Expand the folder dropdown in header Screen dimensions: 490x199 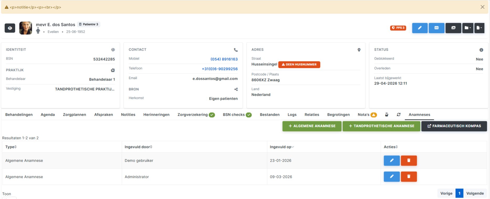468,28
